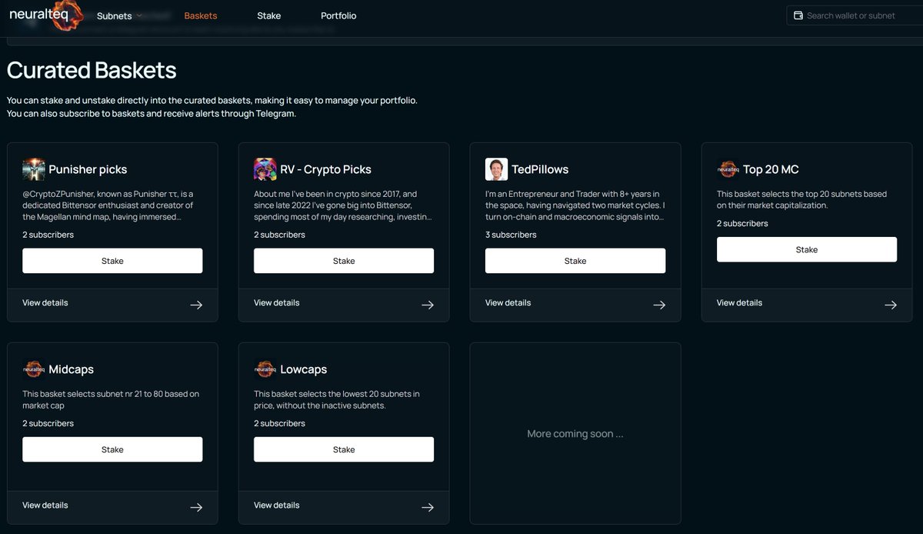Stake into the Punisher picks basket
The width and height of the screenshot is (923, 534).
point(112,261)
